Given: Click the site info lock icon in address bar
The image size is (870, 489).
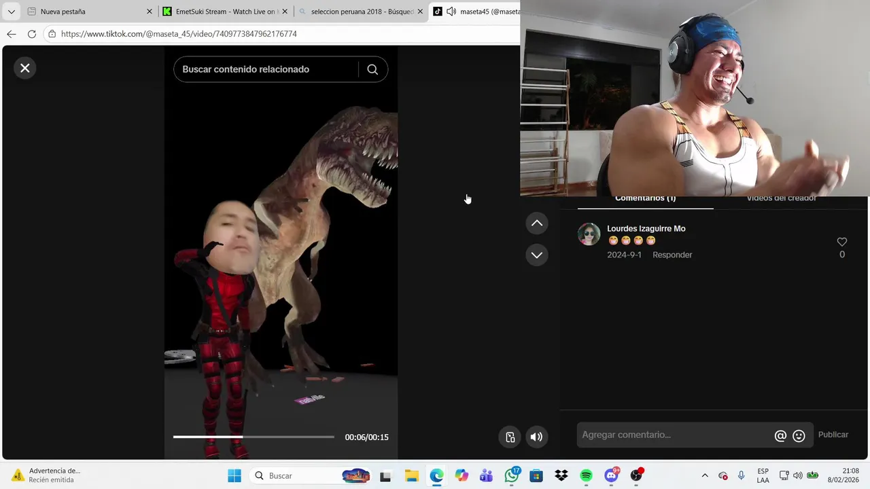Looking at the screenshot, I should click(x=52, y=34).
